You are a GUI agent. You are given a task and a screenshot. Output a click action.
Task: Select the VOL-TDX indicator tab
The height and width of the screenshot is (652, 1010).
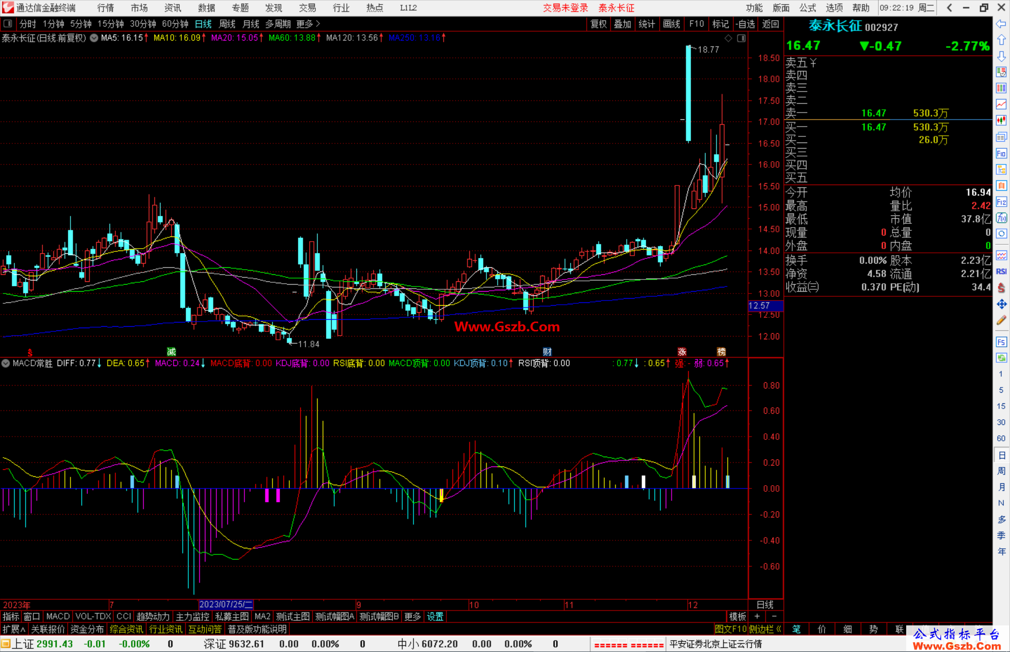click(93, 616)
